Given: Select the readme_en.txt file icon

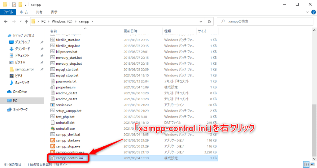Looking at the screenshot, I should (x=53, y=99).
